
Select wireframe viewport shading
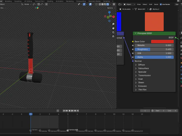[x=100, y=4]
